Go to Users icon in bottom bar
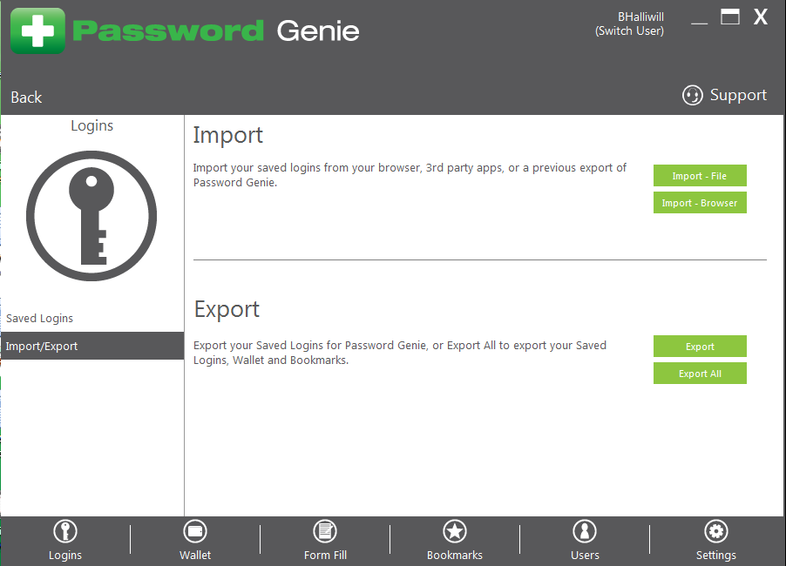786x566 pixels. 585,531
